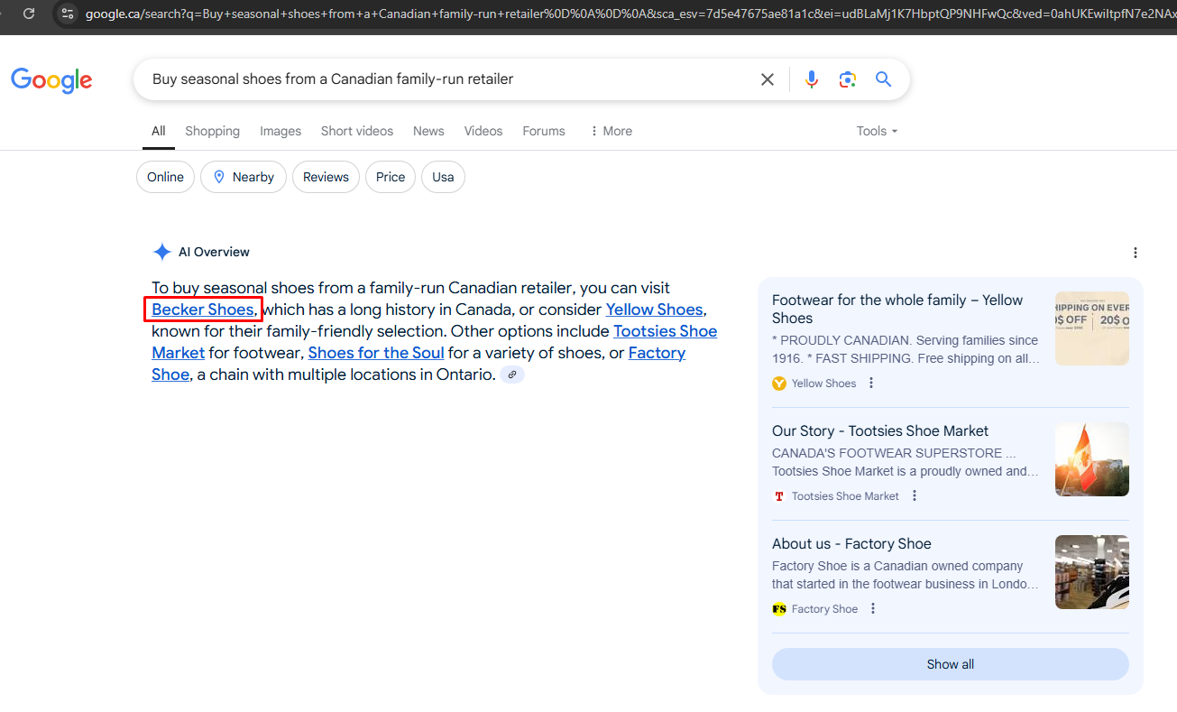
Task: Toggle the Reviews filter chip
Action: [326, 177]
